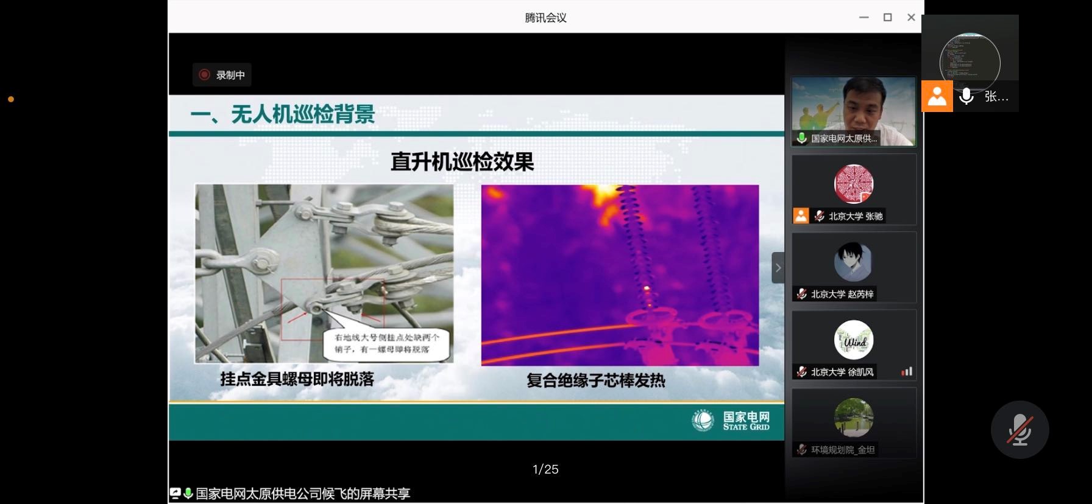Select 北京大学 张驰 red patterned avatar
This screenshot has width=1092, height=504.
coord(853,184)
